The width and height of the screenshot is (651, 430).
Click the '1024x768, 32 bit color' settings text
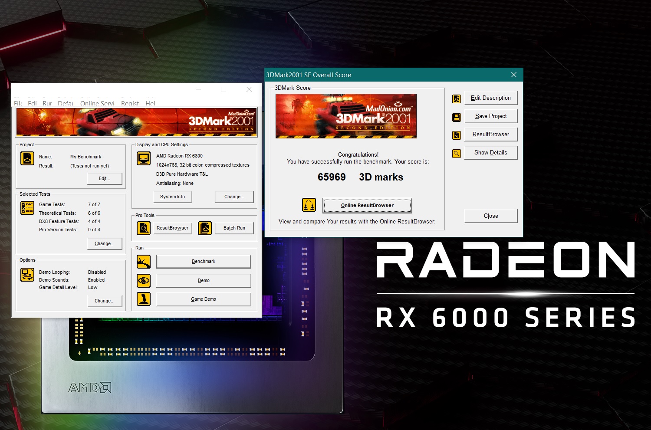[x=203, y=165]
